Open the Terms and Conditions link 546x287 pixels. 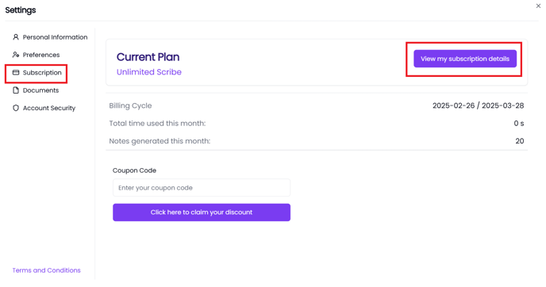point(46,270)
